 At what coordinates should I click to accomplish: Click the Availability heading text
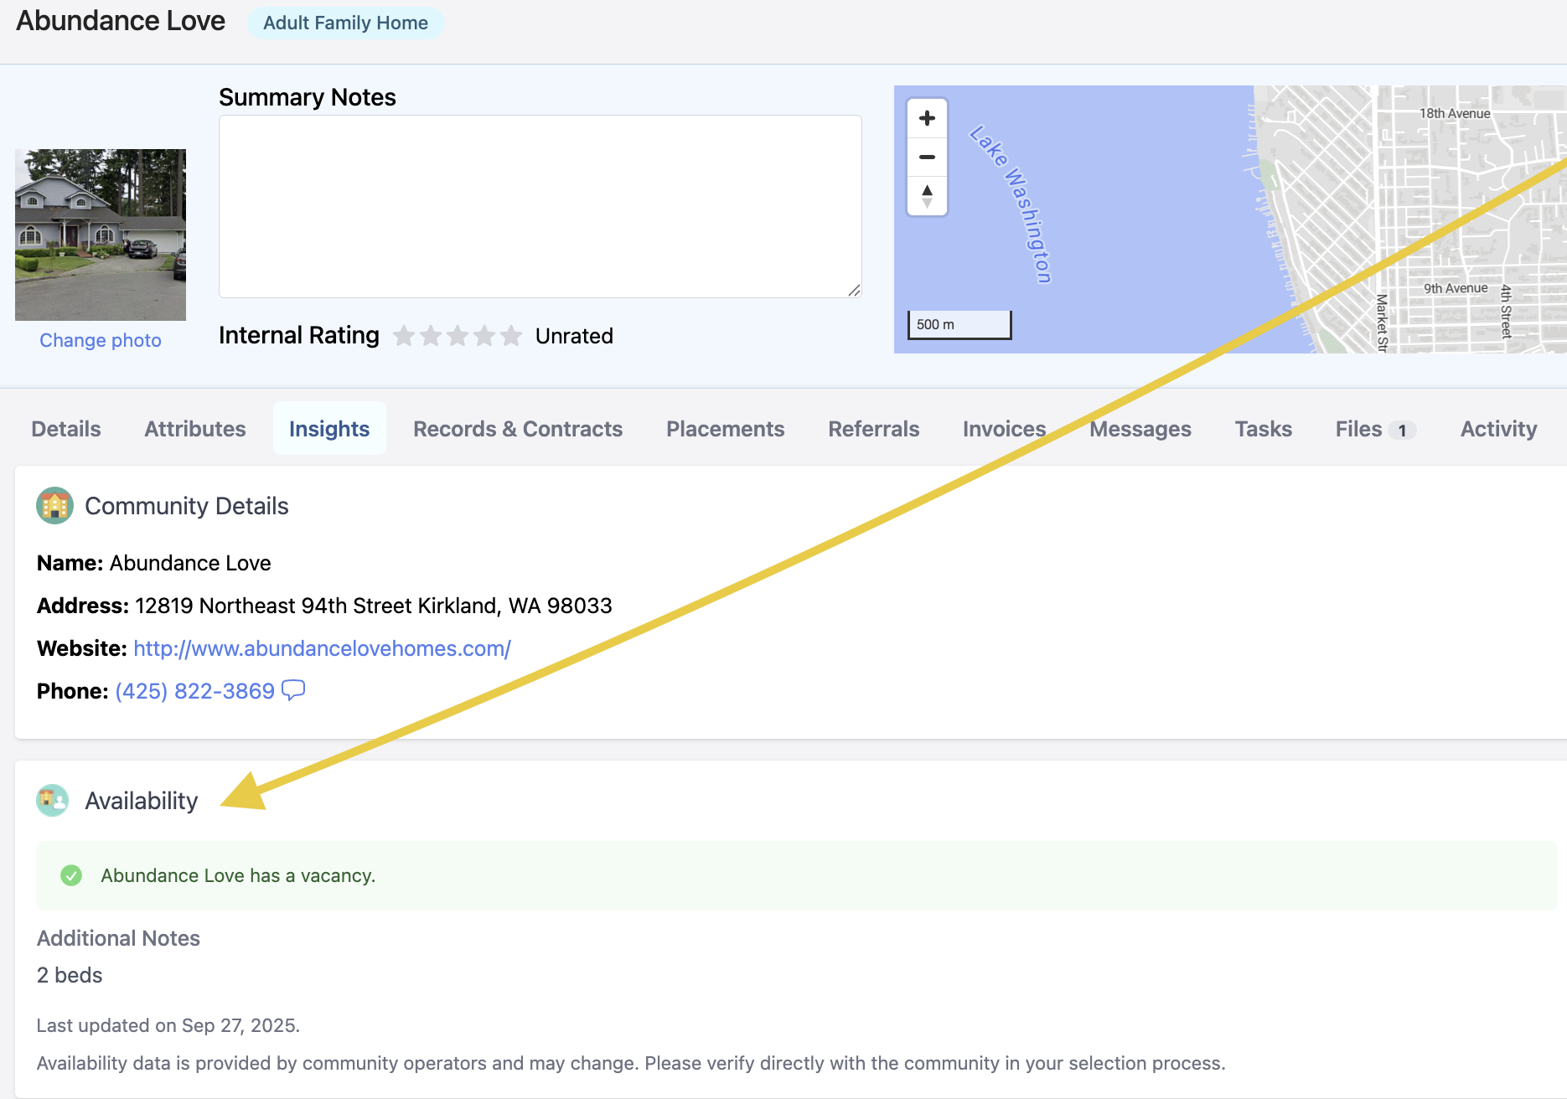click(142, 801)
